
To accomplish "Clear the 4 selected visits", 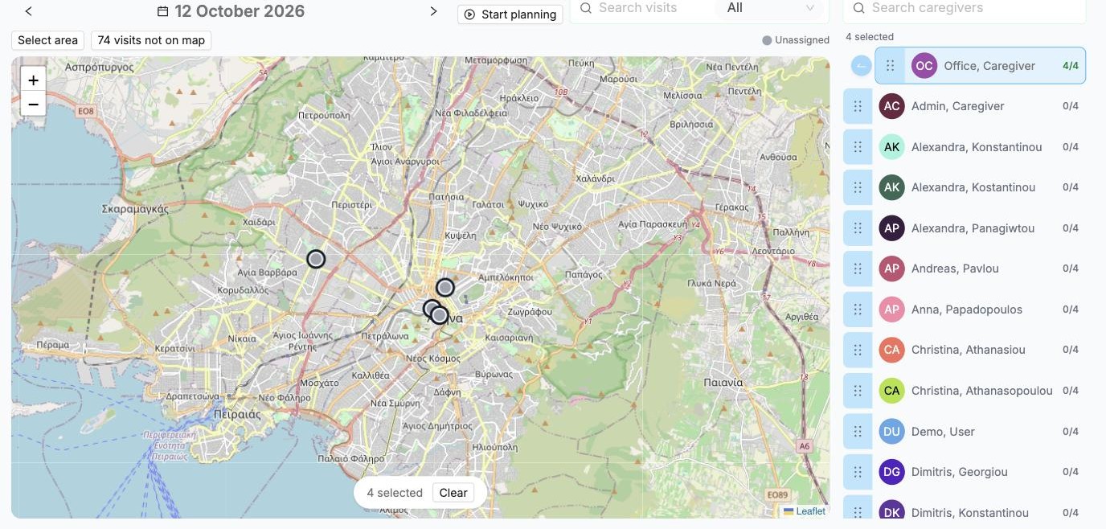I will (x=453, y=493).
